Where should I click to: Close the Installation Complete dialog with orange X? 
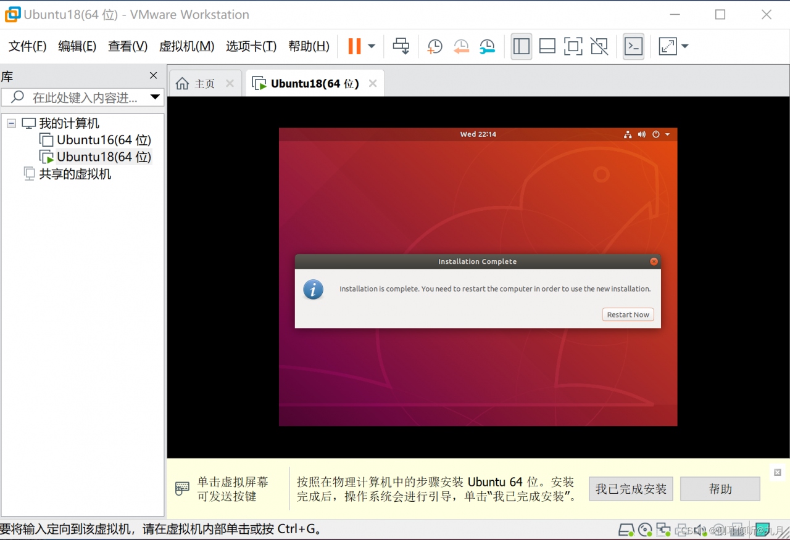(654, 261)
